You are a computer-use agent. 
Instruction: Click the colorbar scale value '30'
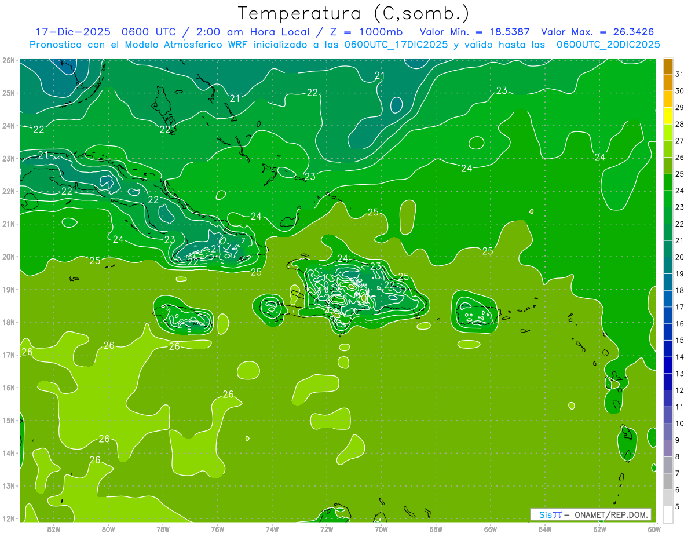pyautogui.click(x=680, y=91)
